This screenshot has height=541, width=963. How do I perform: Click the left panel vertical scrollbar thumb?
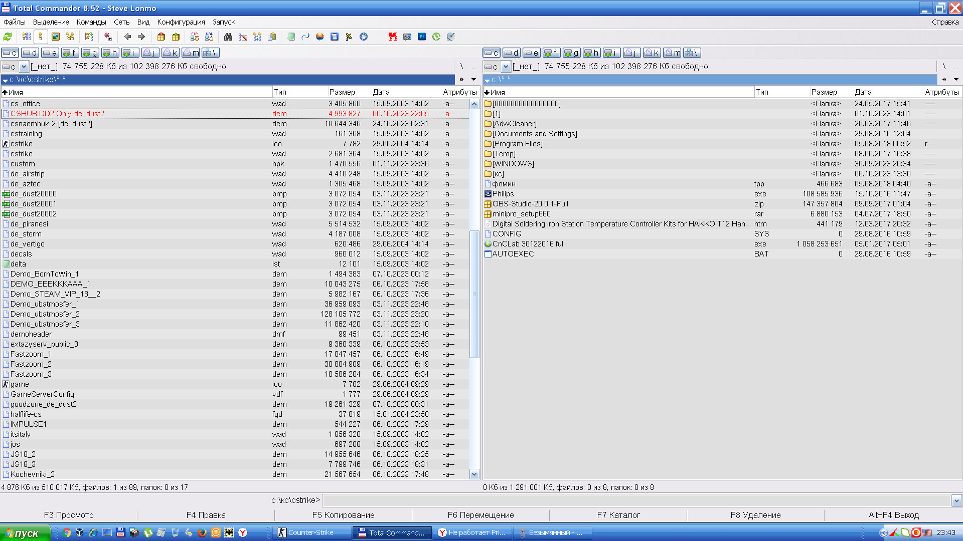474,294
